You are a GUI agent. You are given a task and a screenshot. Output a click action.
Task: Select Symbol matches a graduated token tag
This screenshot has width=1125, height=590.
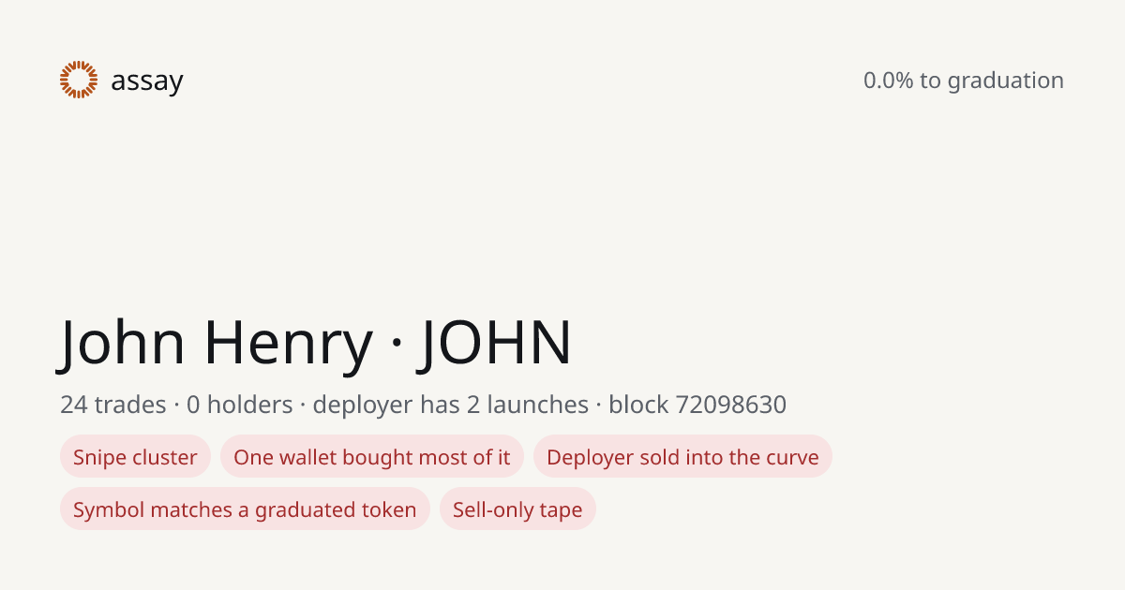click(x=245, y=509)
